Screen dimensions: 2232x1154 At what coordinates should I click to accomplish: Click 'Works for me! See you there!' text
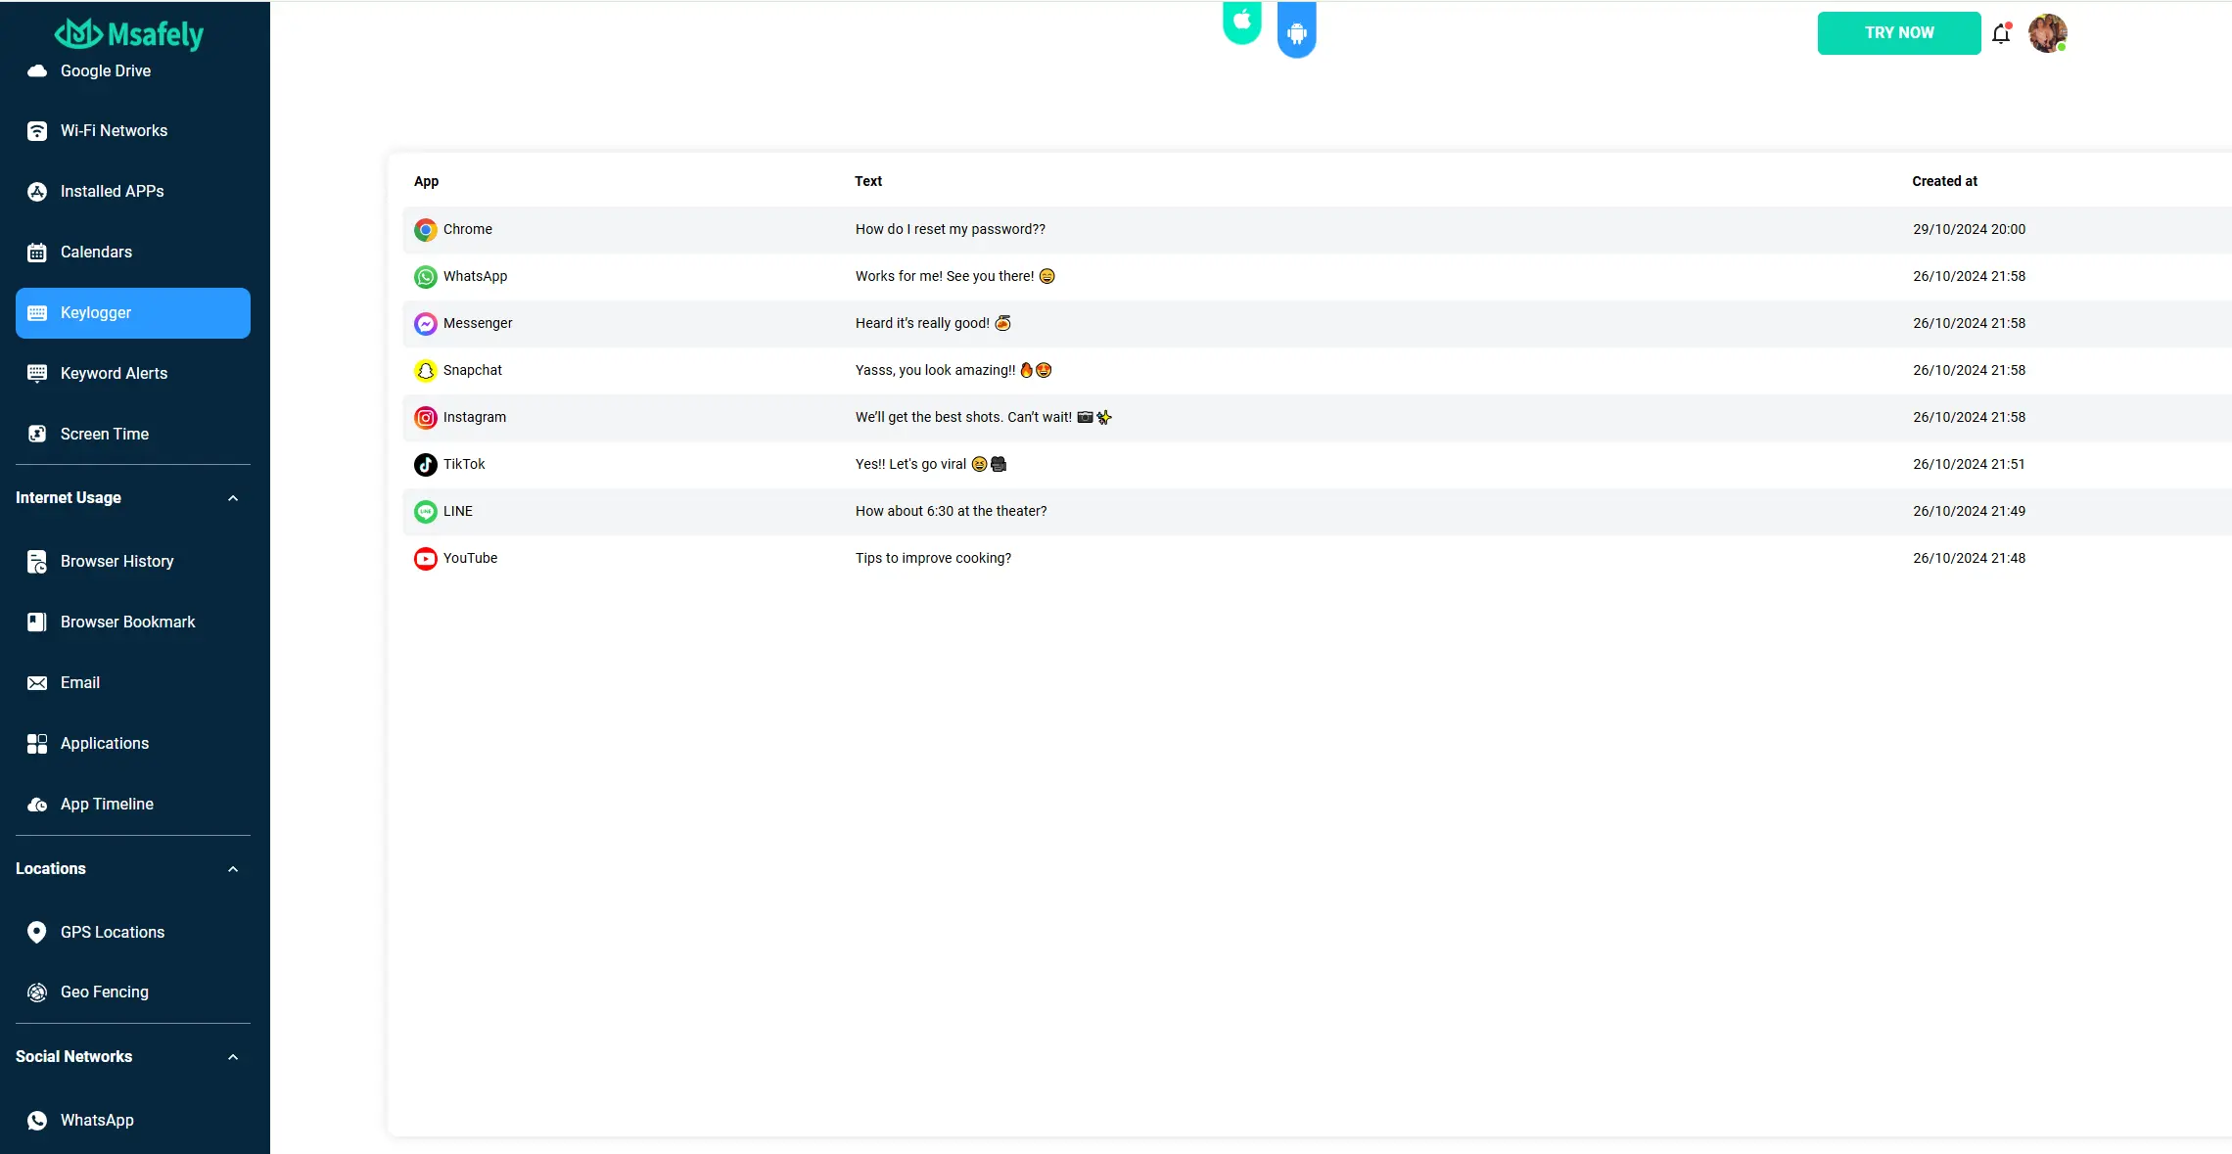tap(945, 276)
